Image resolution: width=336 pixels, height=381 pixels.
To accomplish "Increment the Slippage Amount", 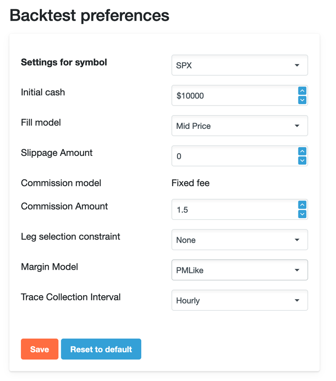I will coord(302,151).
